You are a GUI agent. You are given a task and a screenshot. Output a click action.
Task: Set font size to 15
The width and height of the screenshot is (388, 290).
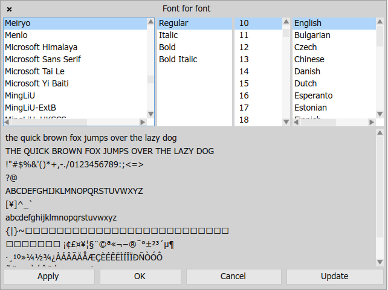tap(258, 83)
